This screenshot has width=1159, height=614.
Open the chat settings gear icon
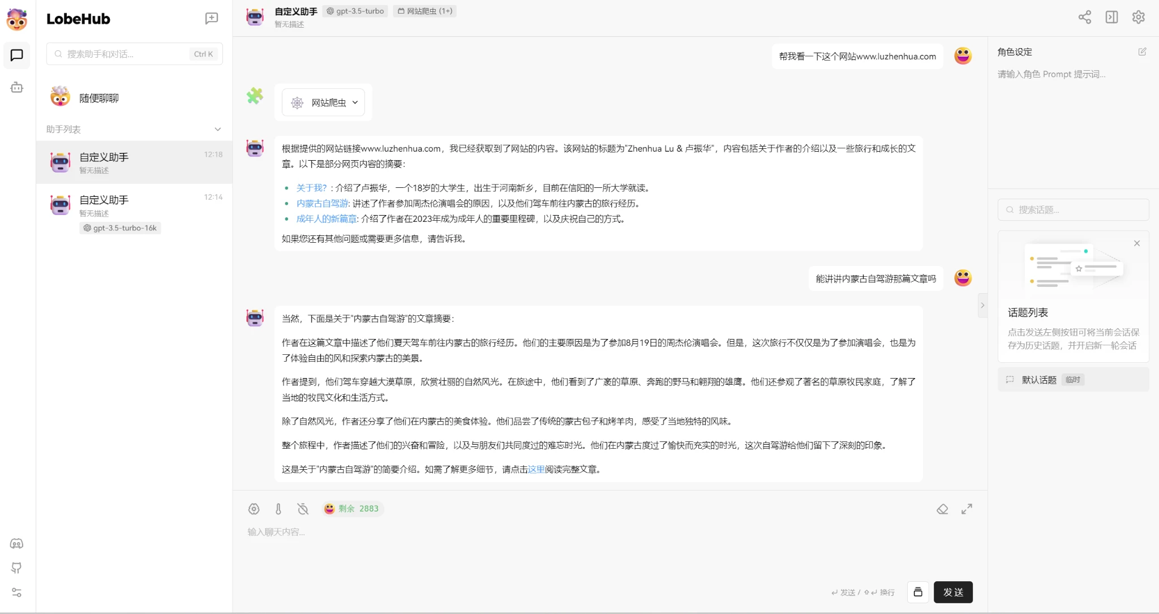pos(1138,17)
